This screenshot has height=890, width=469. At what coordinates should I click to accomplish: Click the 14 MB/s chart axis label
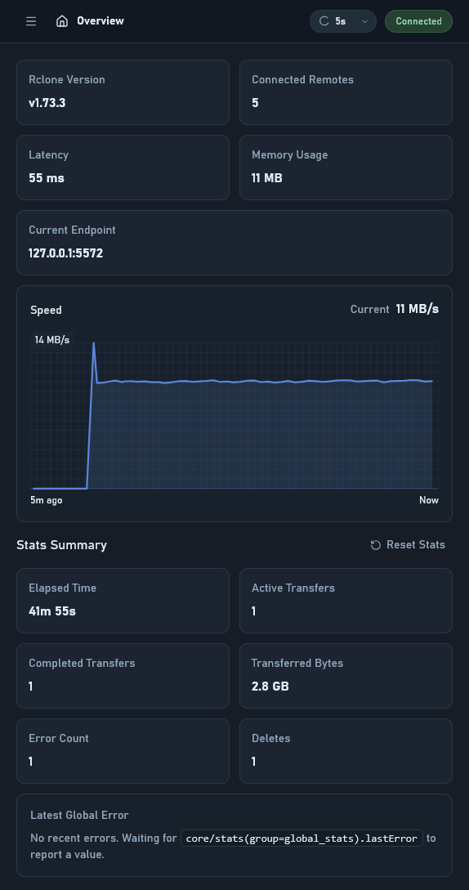click(x=51, y=339)
